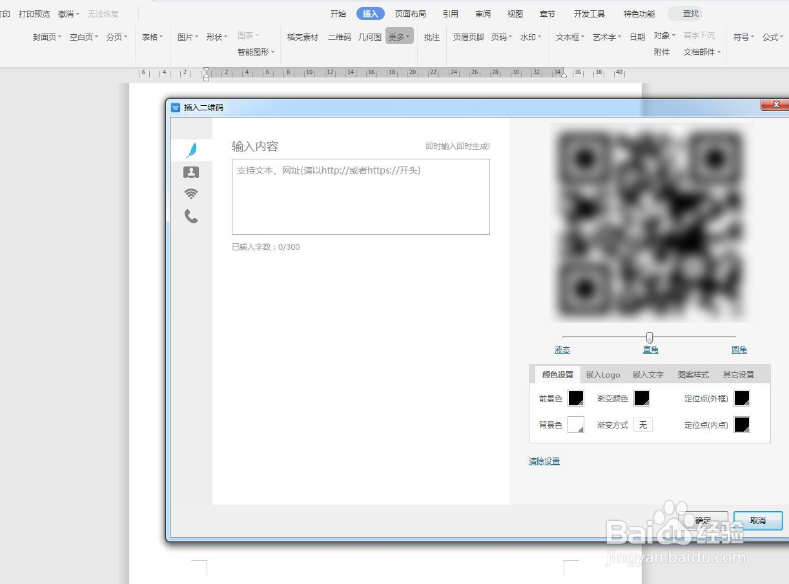Click the 批注 comment toolbar item
The image size is (789, 584).
click(432, 37)
